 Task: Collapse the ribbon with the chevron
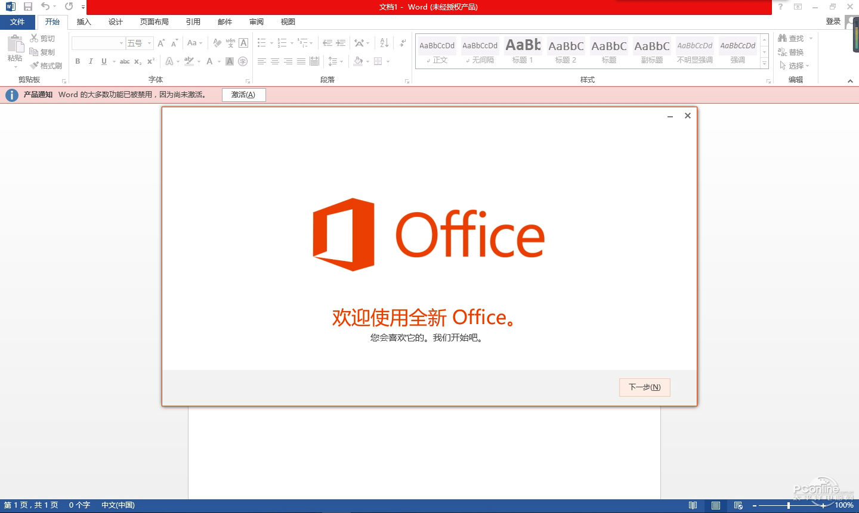pyautogui.click(x=850, y=81)
